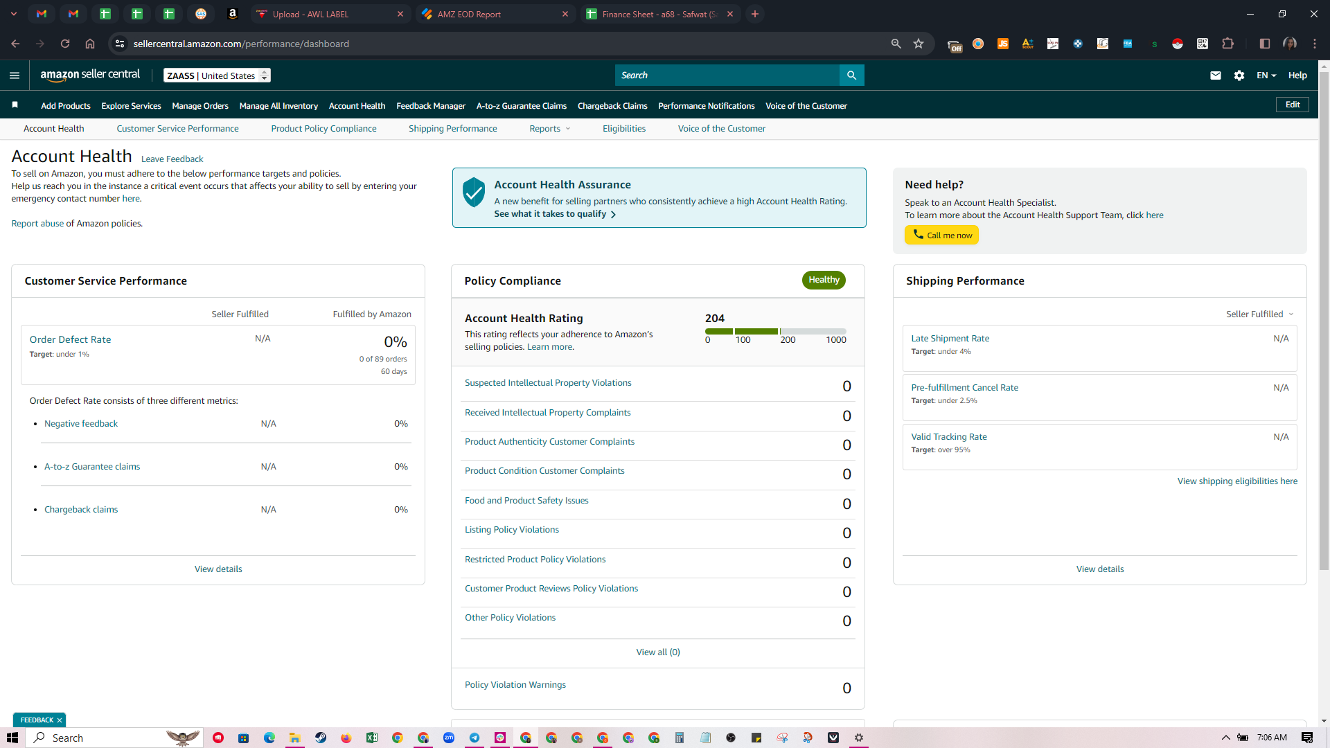Click the Call me now button
The height and width of the screenshot is (748, 1330).
point(941,235)
